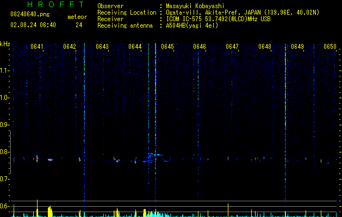The image size is (342, 217).
Task: Click the 'meteor' label
Action: pos(77,17)
